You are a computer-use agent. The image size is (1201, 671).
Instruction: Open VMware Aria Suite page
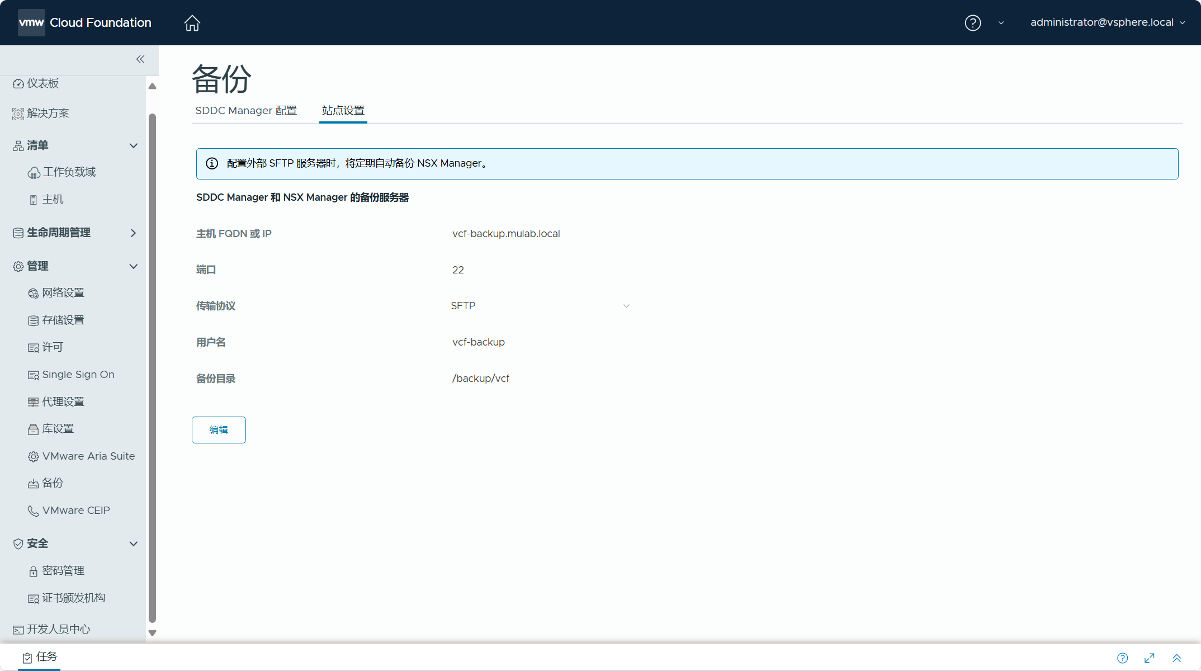[x=88, y=456]
